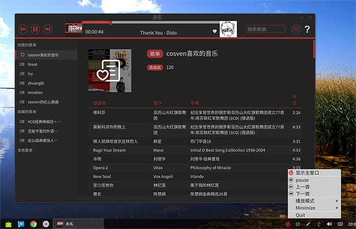Click album Philosophy of Miracle
Screen dimensions: 356x229
click(211, 168)
